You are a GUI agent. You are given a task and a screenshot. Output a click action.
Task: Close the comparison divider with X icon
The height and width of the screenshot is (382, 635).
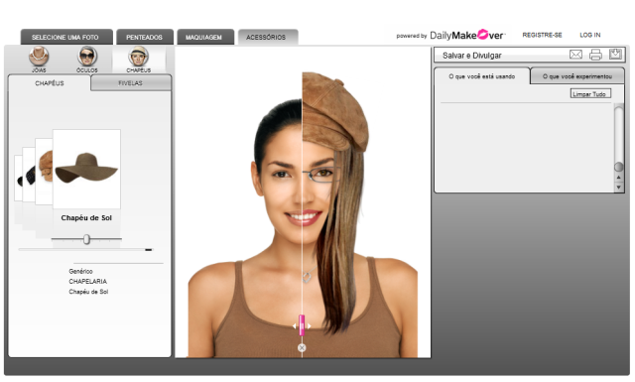tap(302, 347)
